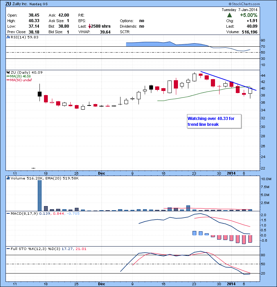The width and height of the screenshot is (277, 287).
Task: Click the red MA(50) undef legend entry
Action: 19,80
